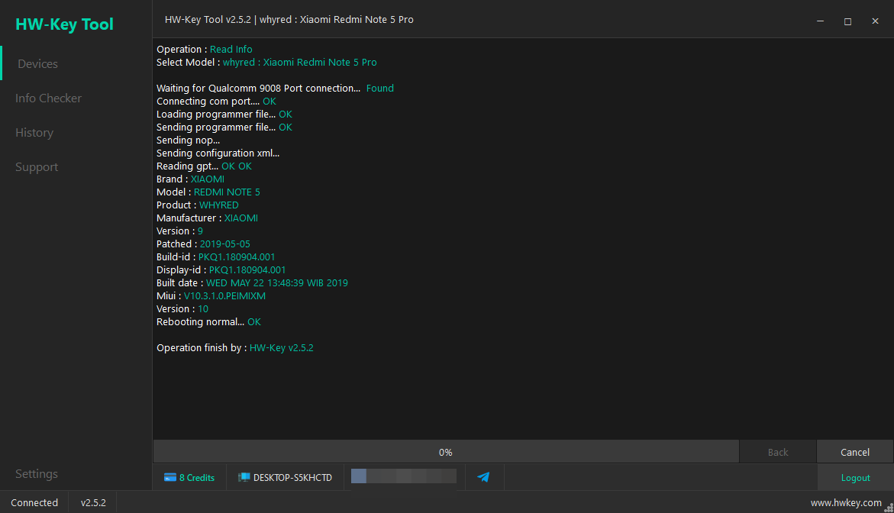894x513 pixels.
Task: Click the Read Info operation text
Action: point(231,50)
